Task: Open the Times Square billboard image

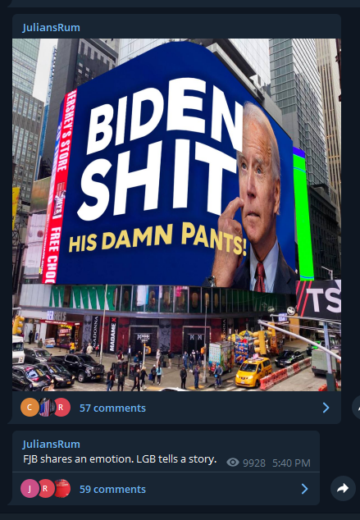Action: (176, 215)
